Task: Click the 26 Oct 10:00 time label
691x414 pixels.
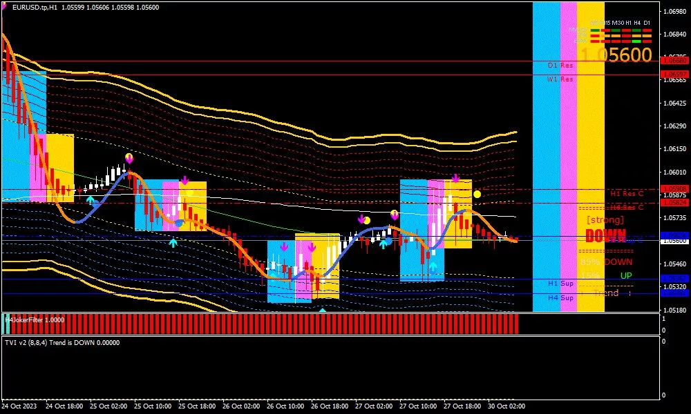Action: coord(285,406)
